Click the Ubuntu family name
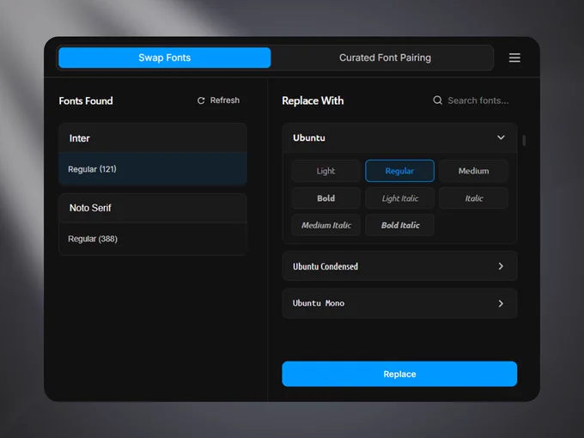Viewport: 584px width, 438px height. click(309, 137)
